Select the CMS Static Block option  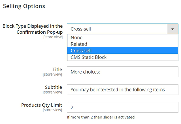pos(88,57)
